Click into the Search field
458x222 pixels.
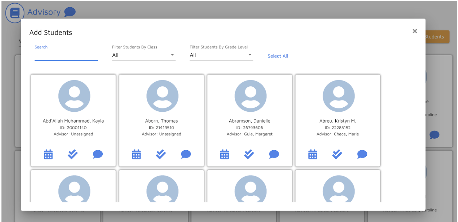[66, 56]
